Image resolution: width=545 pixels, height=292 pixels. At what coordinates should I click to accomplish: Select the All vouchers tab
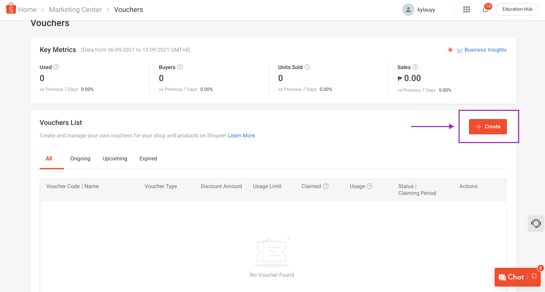pyautogui.click(x=49, y=159)
